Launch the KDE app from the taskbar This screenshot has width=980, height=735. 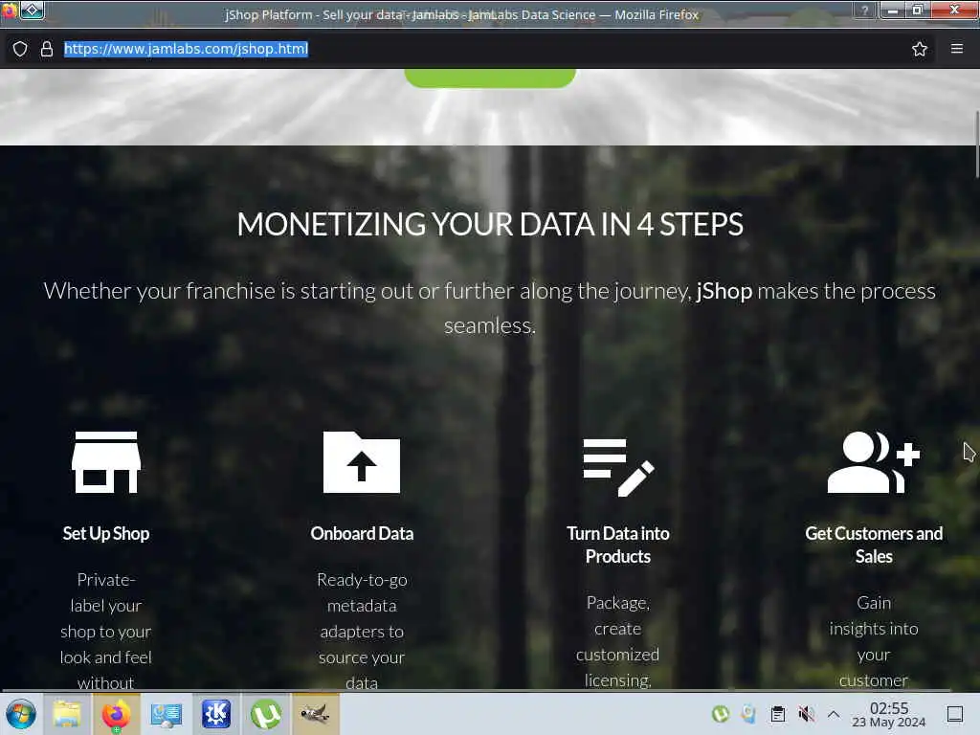point(216,714)
